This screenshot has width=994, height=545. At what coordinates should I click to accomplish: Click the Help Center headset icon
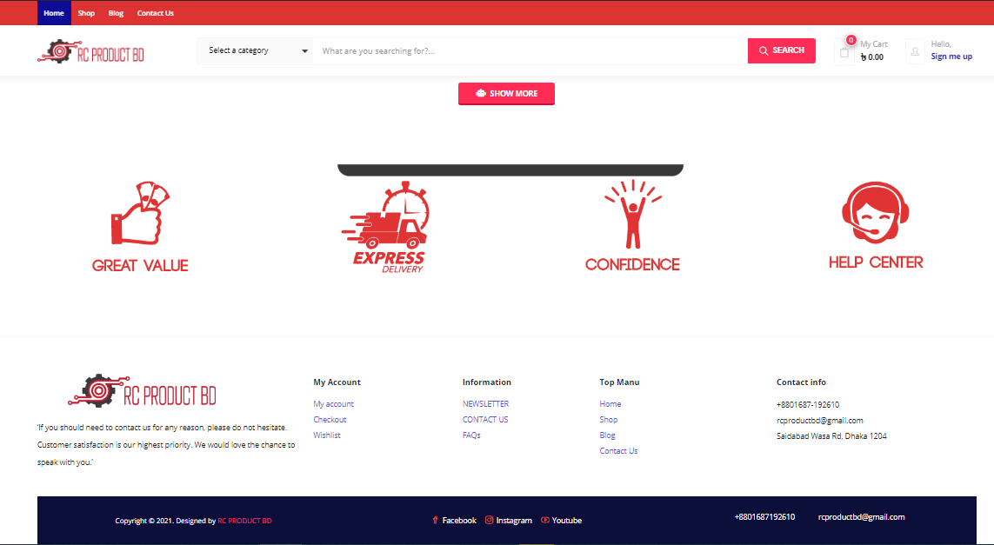pyautogui.click(x=876, y=214)
